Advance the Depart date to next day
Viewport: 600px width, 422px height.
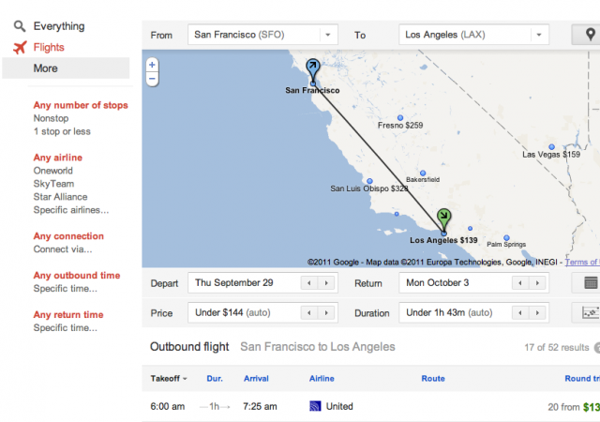tap(326, 283)
